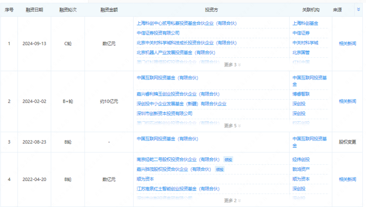Click the 投资方 column header
This screenshot has height=207, width=366.
tap(211, 10)
